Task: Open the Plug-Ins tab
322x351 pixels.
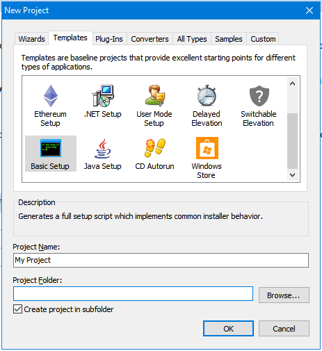Action: (109, 39)
